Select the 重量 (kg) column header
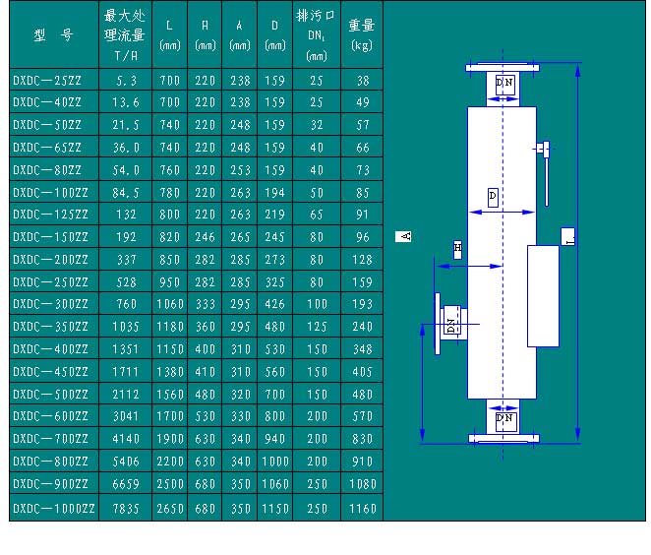 coord(362,34)
